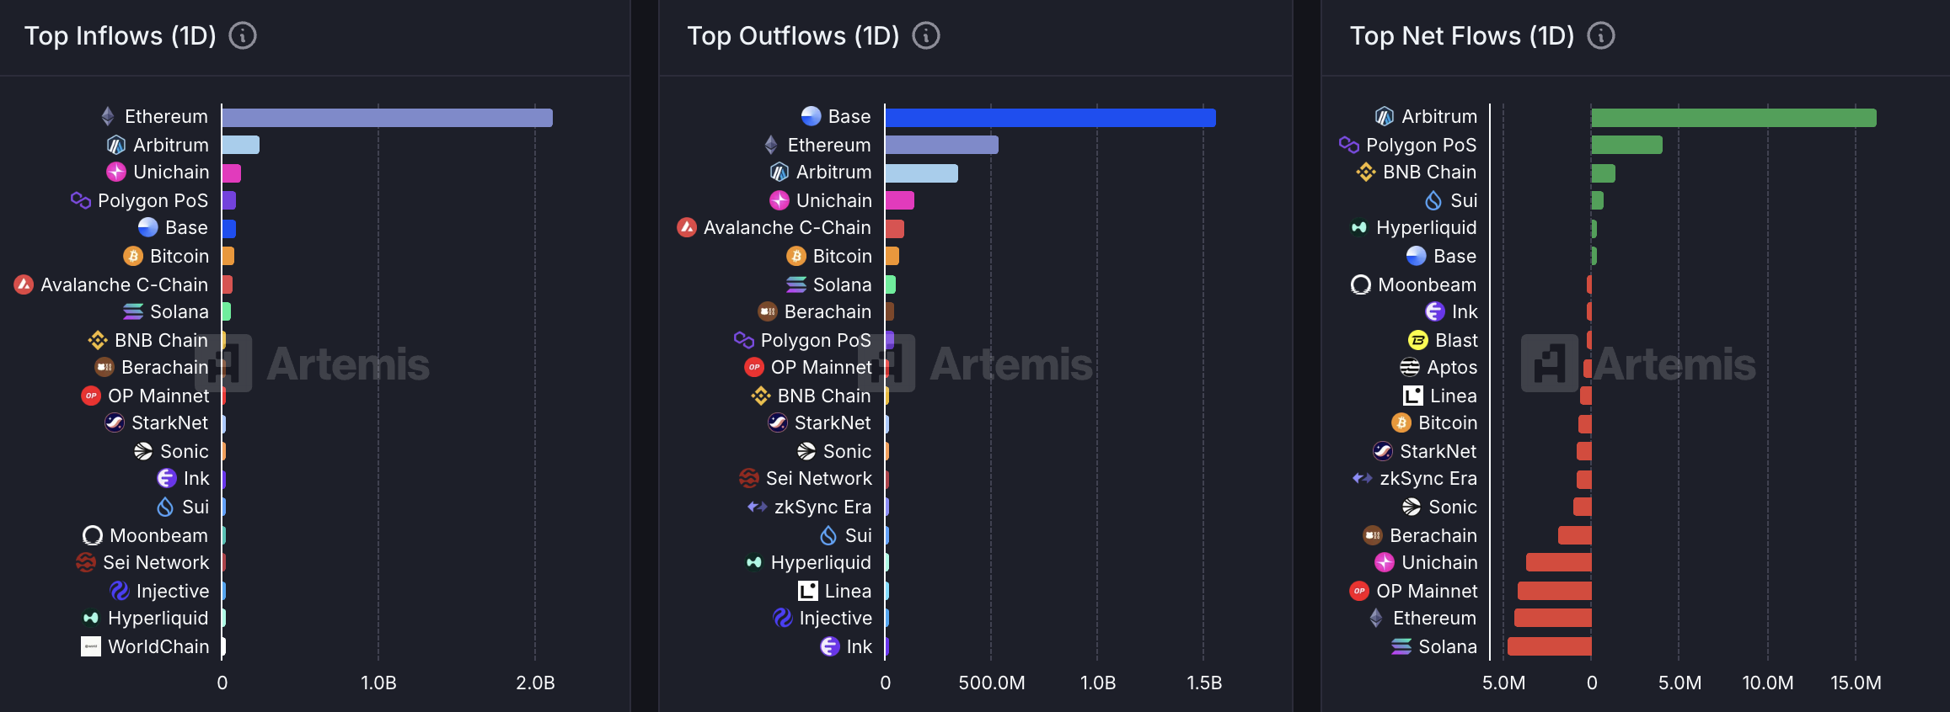Click the Base logo in Top Outflows

pos(812,116)
